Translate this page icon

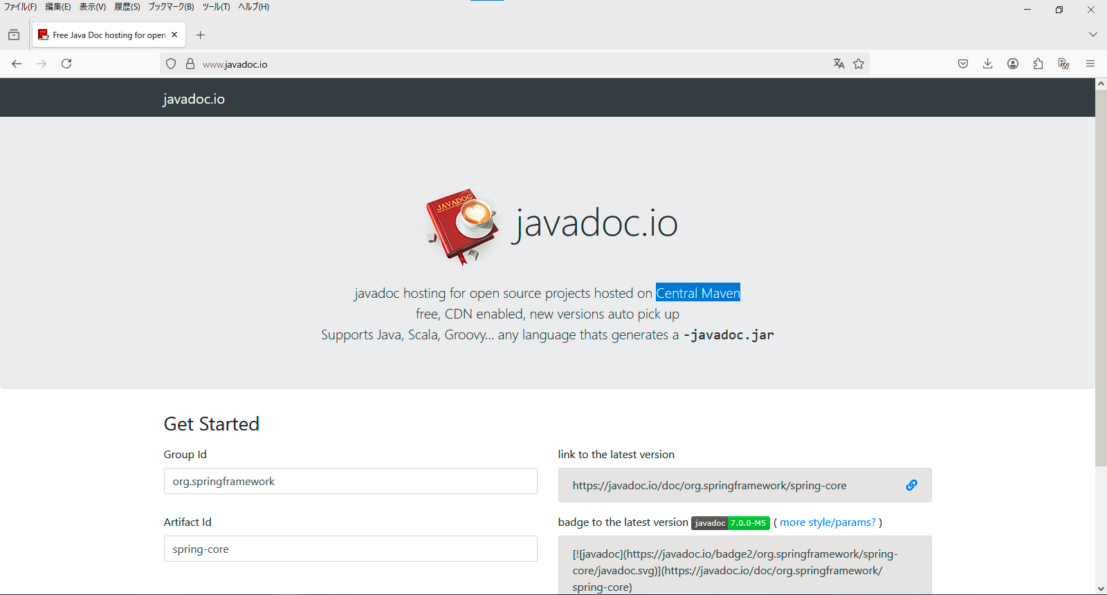839,64
